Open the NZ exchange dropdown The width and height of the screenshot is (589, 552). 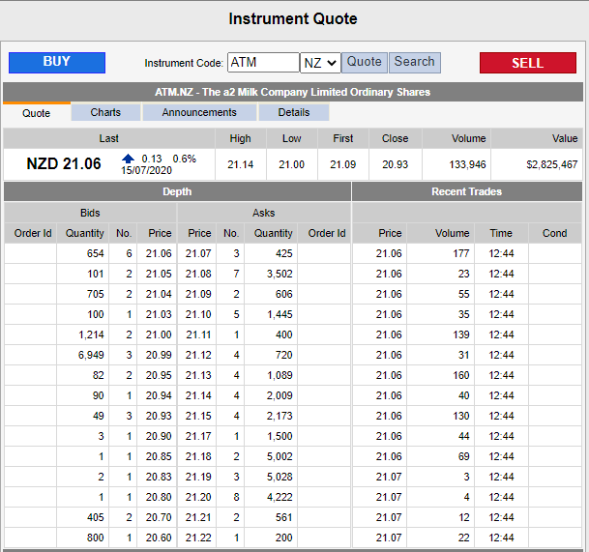coord(320,62)
